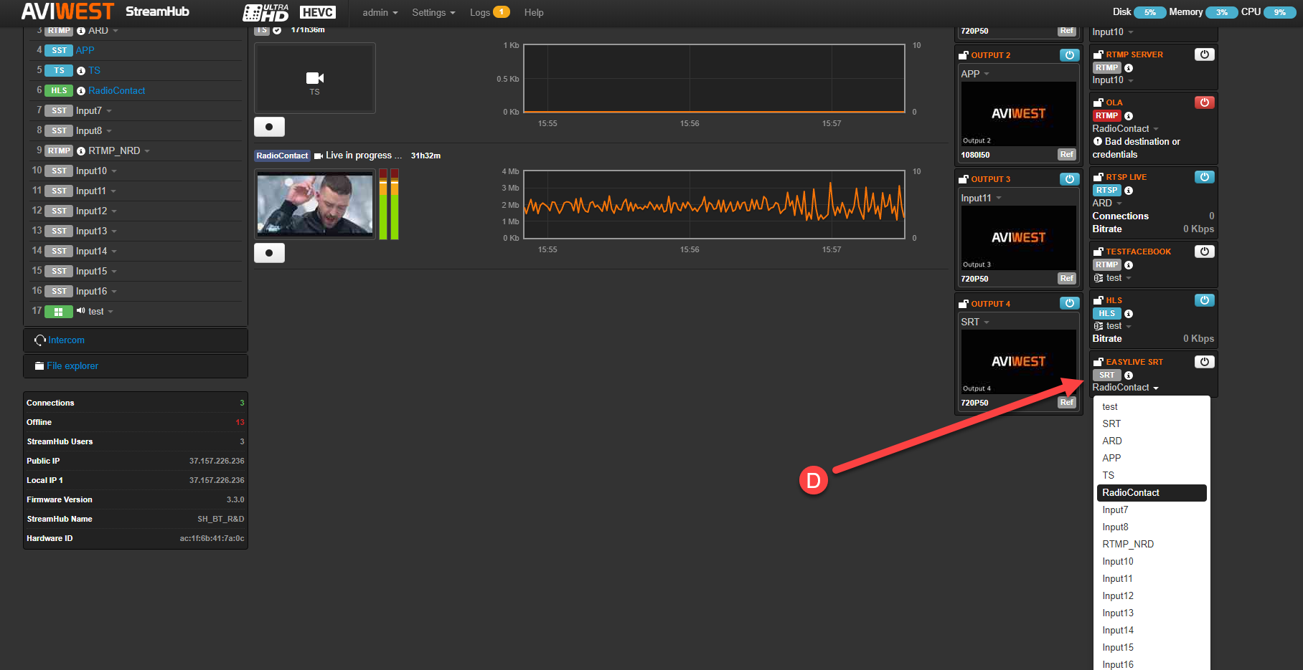Click the HEVC badge in the header

pos(318,12)
